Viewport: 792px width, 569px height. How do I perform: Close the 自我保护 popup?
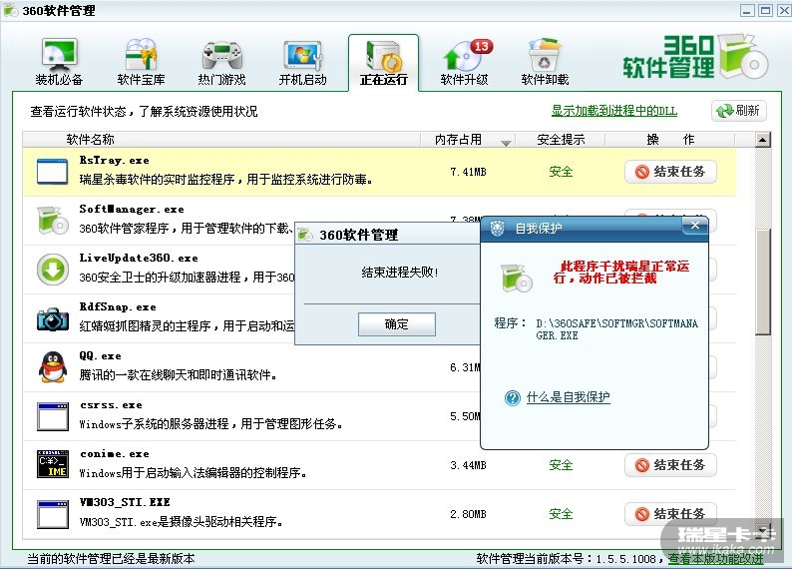click(695, 226)
